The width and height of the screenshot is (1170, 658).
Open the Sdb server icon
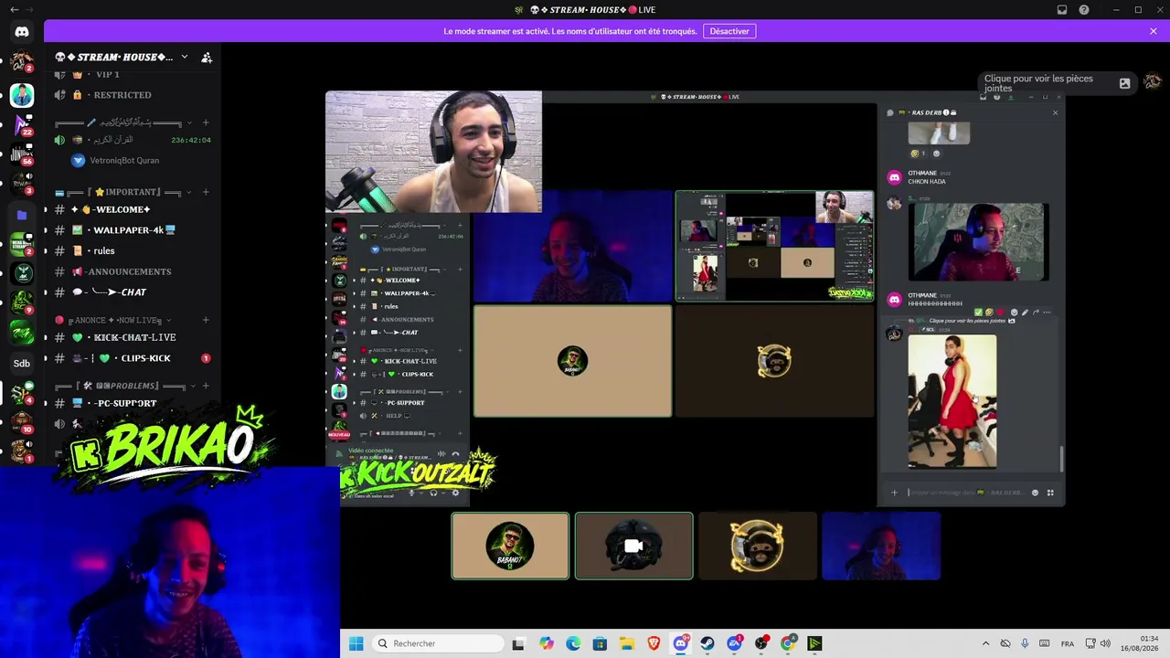(22, 364)
